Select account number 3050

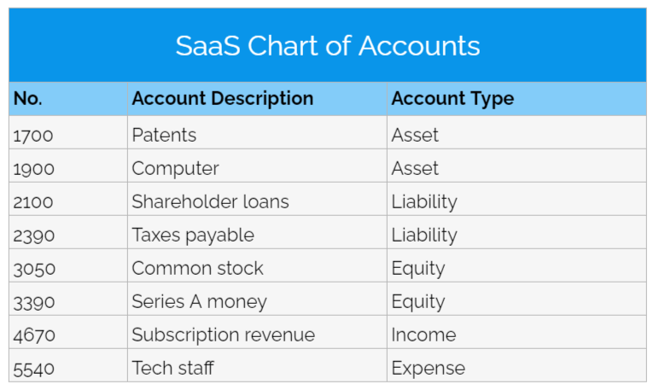coord(34,268)
